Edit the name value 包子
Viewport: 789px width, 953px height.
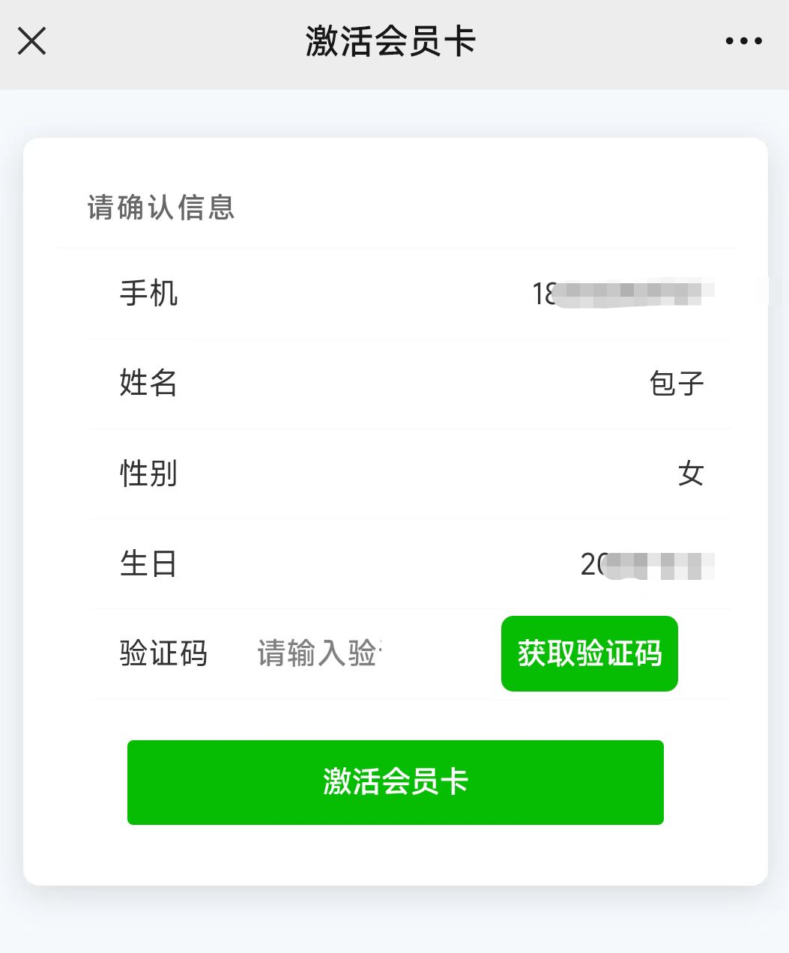677,384
